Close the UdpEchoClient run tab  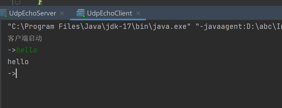coord(138,13)
